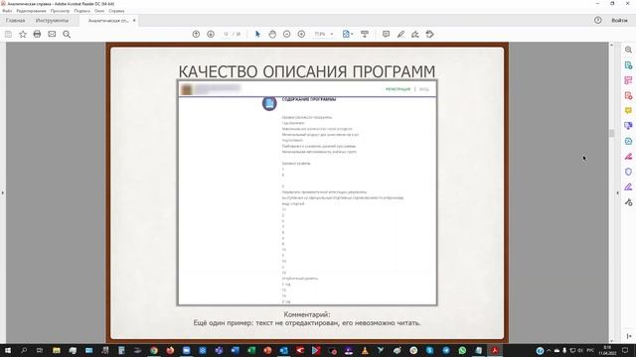This screenshot has width=636, height=357.
Task: Expand the left navigation pane arrow
Action: [2, 193]
